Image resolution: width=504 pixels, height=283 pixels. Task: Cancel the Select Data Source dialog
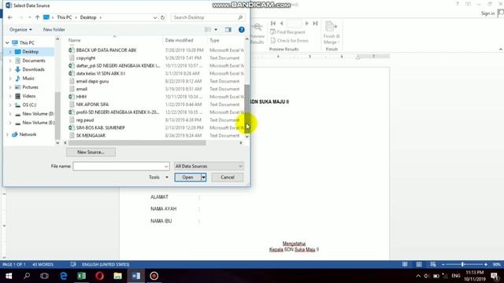click(x=228, y=177)
